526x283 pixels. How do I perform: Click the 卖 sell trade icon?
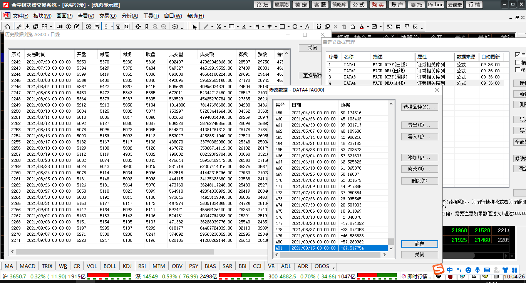398,27
